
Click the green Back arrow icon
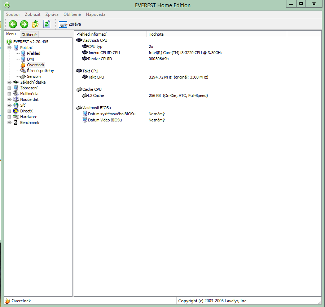tap(13, 24)
